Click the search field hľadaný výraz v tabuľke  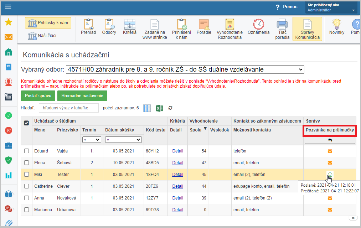69,108
